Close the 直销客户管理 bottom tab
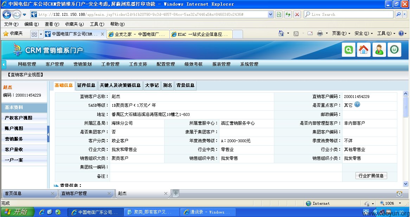The image size is (410, 217). tap(109, 193)
